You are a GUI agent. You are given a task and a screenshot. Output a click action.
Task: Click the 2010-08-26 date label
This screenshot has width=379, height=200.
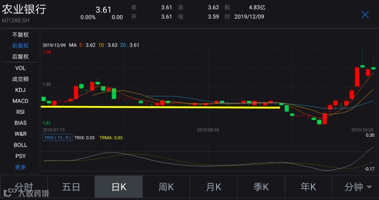coord(208,130)
